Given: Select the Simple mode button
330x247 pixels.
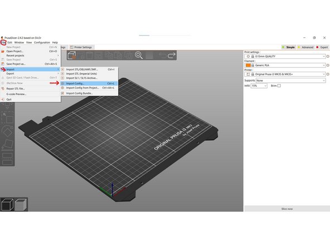Looking at the screenshot, I should point(289,47).
